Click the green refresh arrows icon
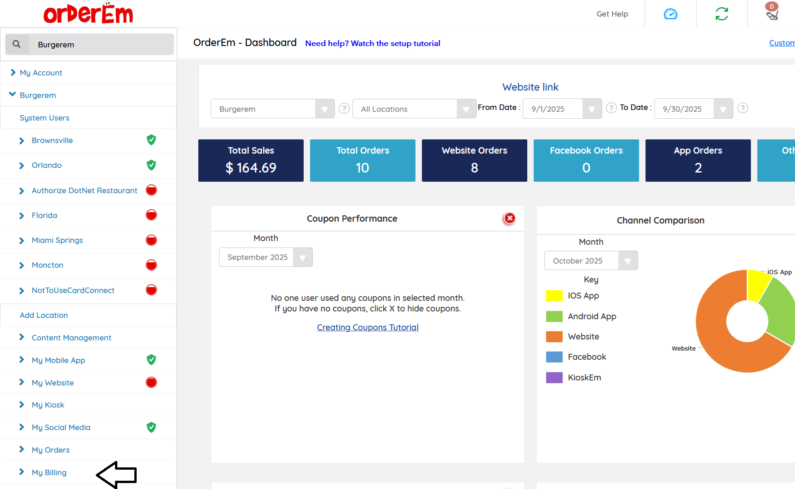This screenshot has width=795, height=489. pyautogui.click(x=721, y=14)
